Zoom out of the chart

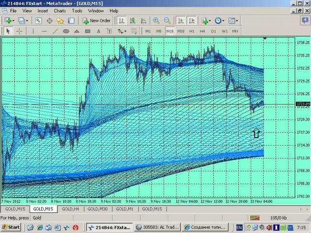point(167,21)
